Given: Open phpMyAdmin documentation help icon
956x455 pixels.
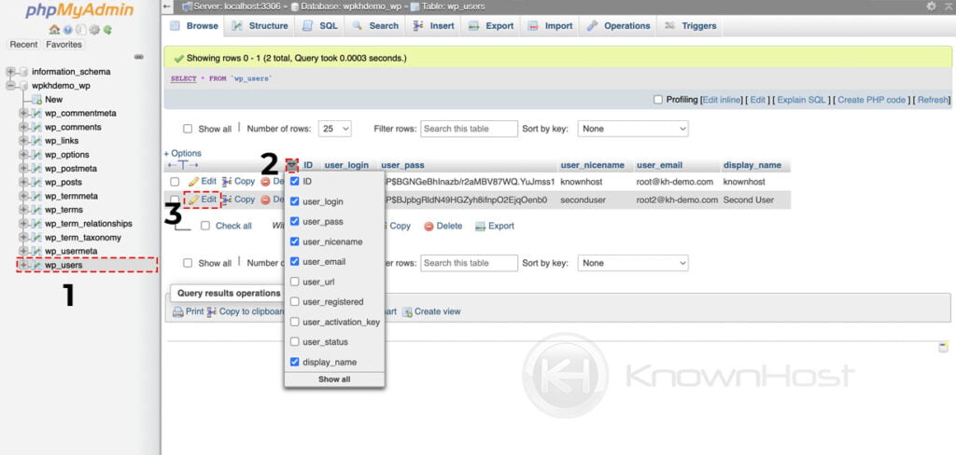Looking at the screenshot, I should click(x=67, y=29).
